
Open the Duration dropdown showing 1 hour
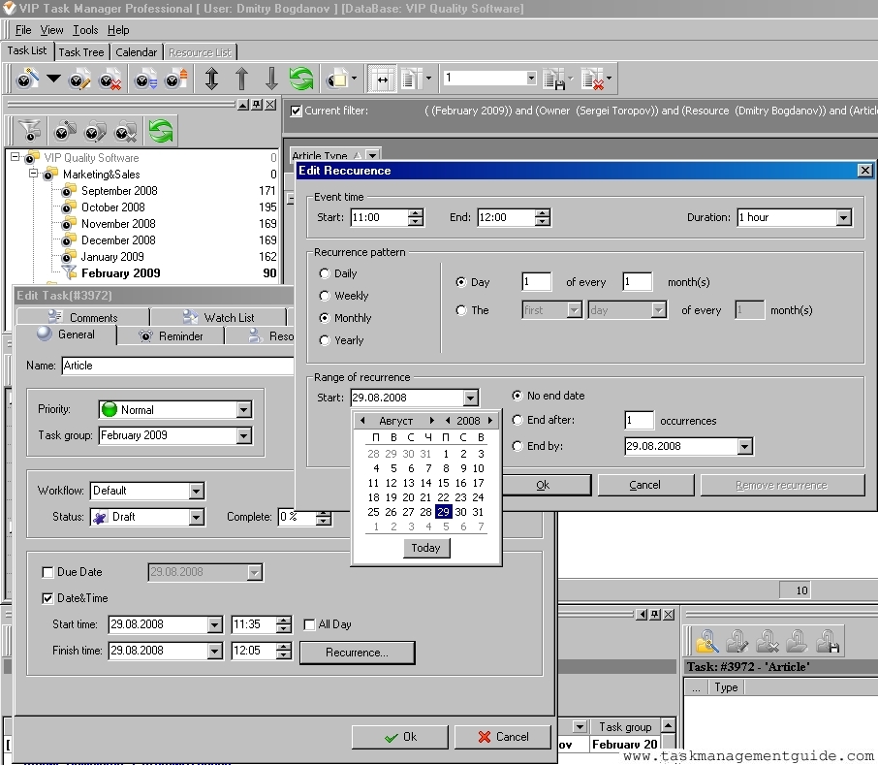tap(843, 218)
